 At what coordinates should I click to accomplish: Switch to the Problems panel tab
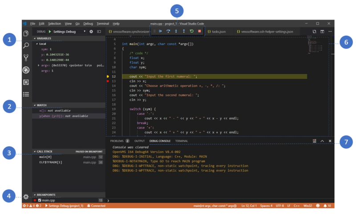tap(117, 141)
